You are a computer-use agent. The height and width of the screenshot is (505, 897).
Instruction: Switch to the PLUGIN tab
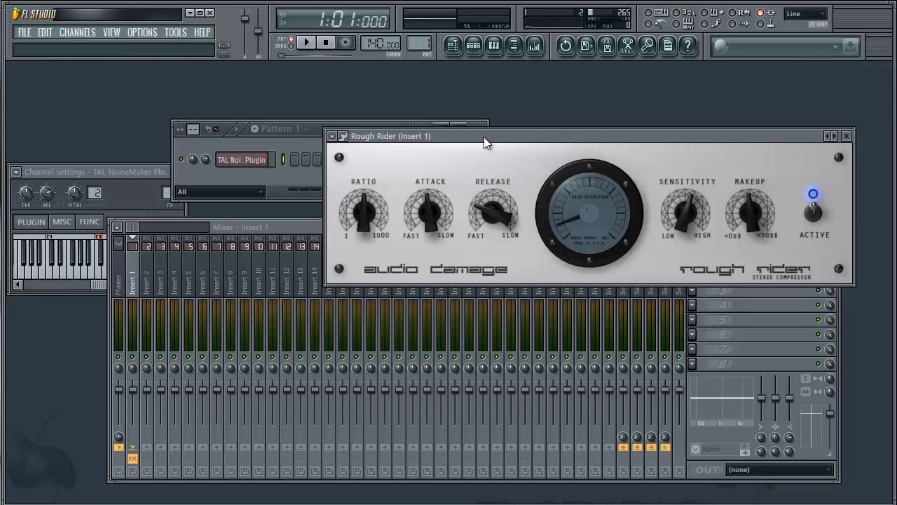tap(31, 222)
